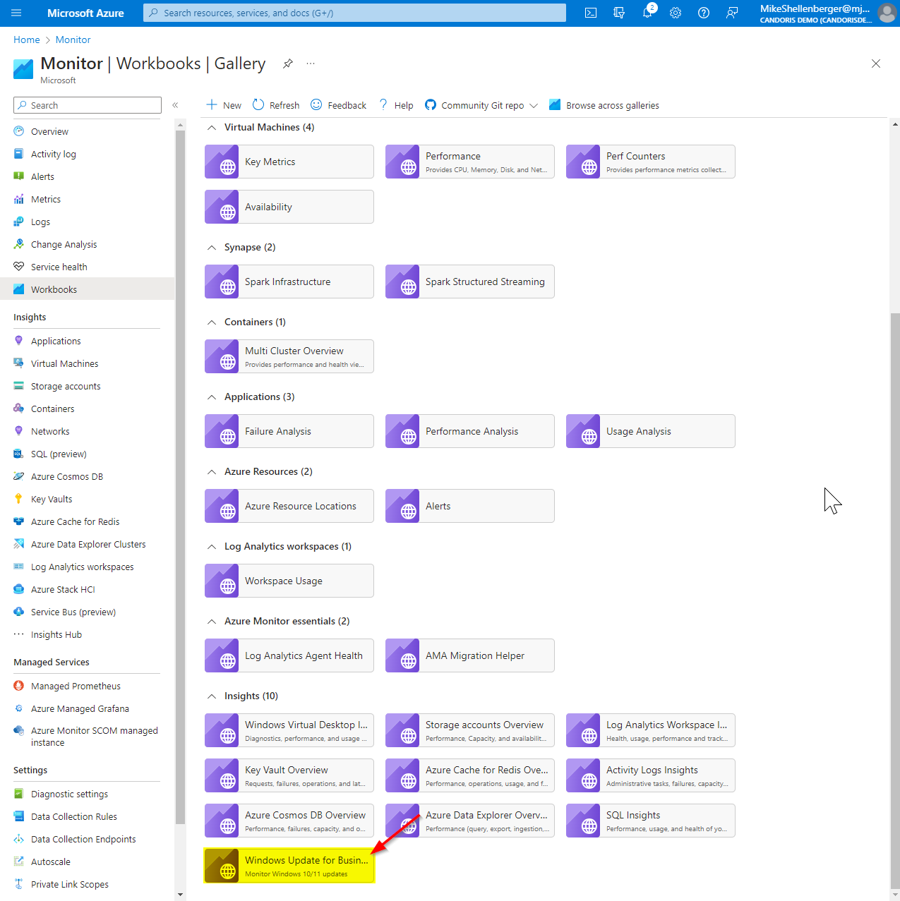Select Managed Prometheus under Managed Services
The image size is (900, 901).
(x=75, y=685)
